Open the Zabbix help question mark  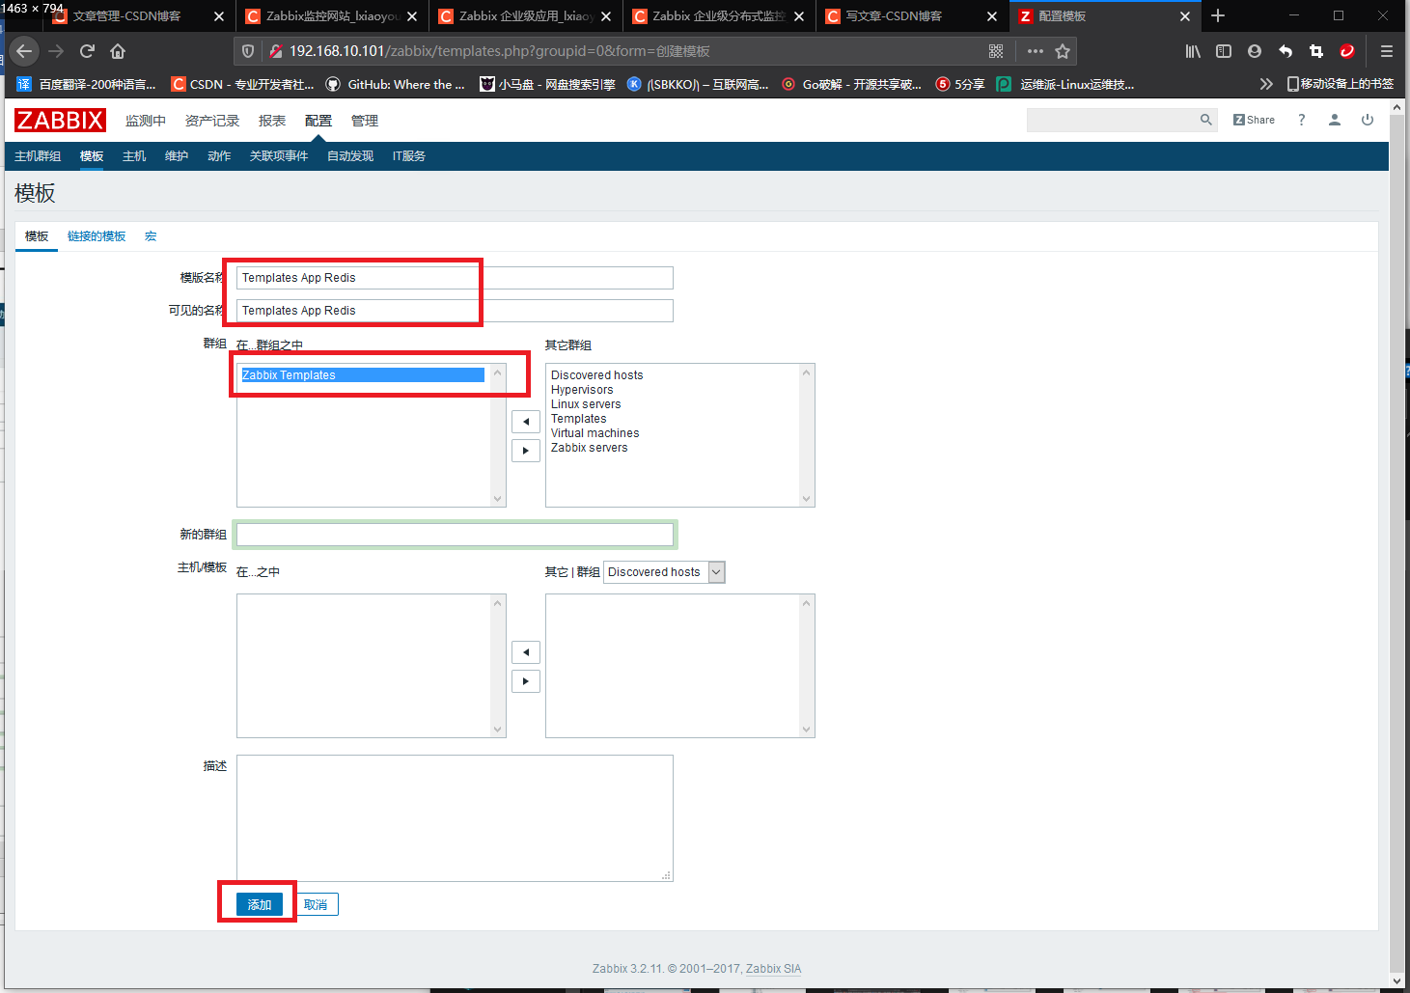1301,120
